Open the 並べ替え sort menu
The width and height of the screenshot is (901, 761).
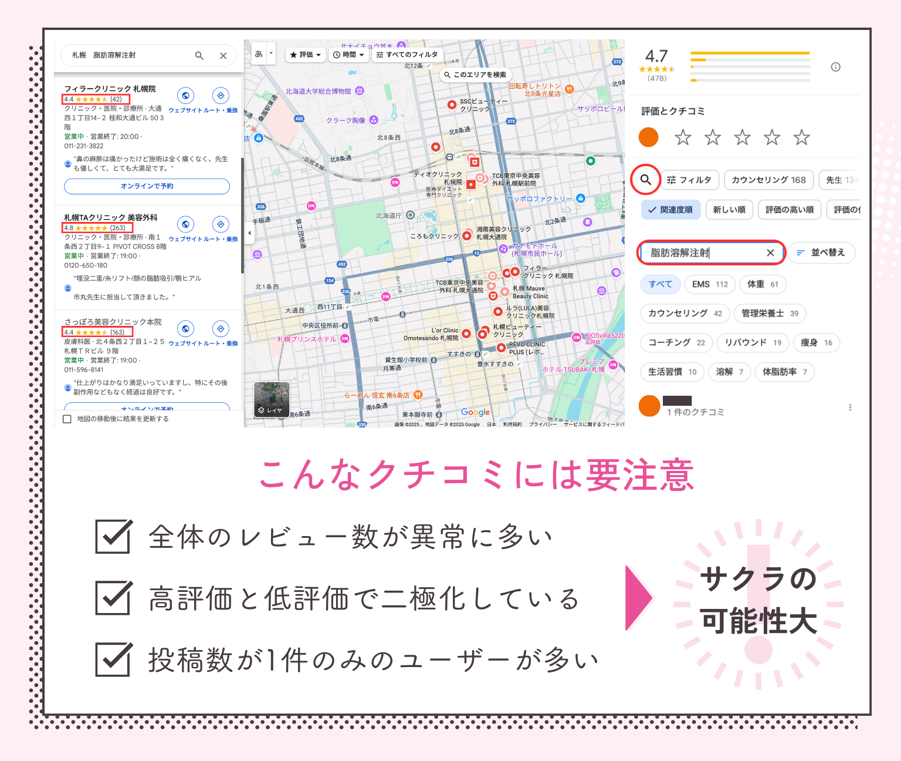(x=821, y=252)
